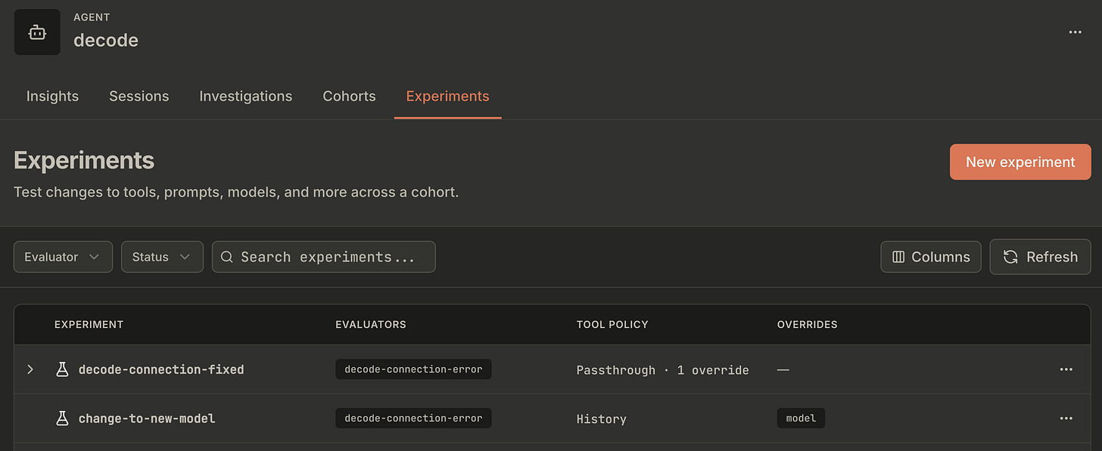
Task: Open the Status filter dropdown
Action: click(162, 257)
